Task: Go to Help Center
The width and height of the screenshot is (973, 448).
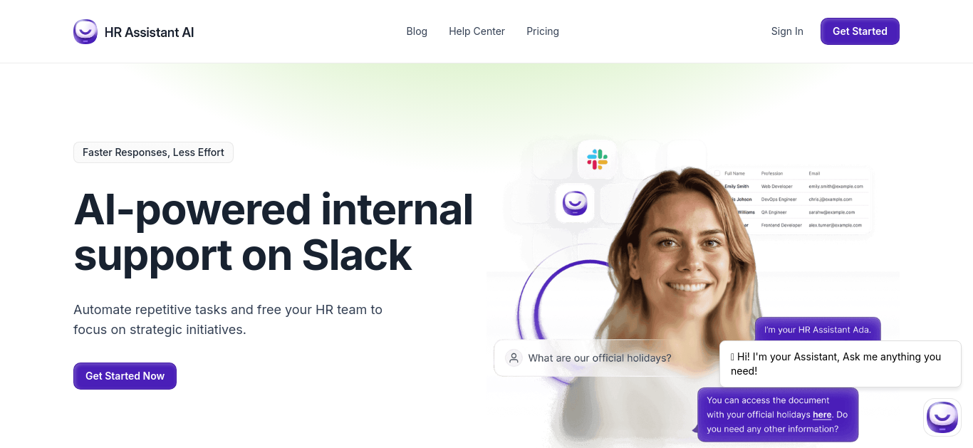Action: coord(477,31)
